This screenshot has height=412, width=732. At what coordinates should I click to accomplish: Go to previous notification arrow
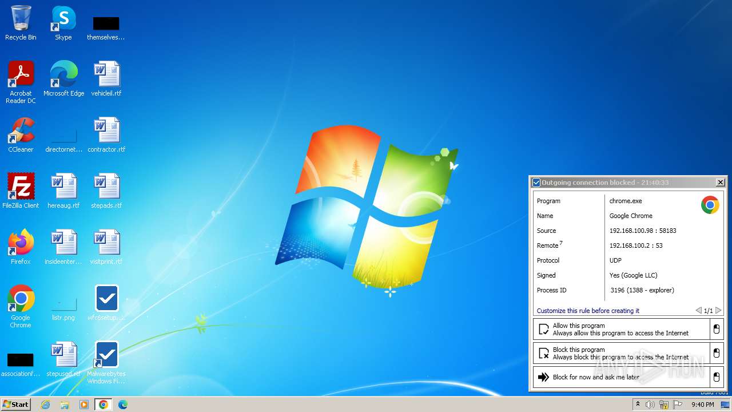(698, 311)
